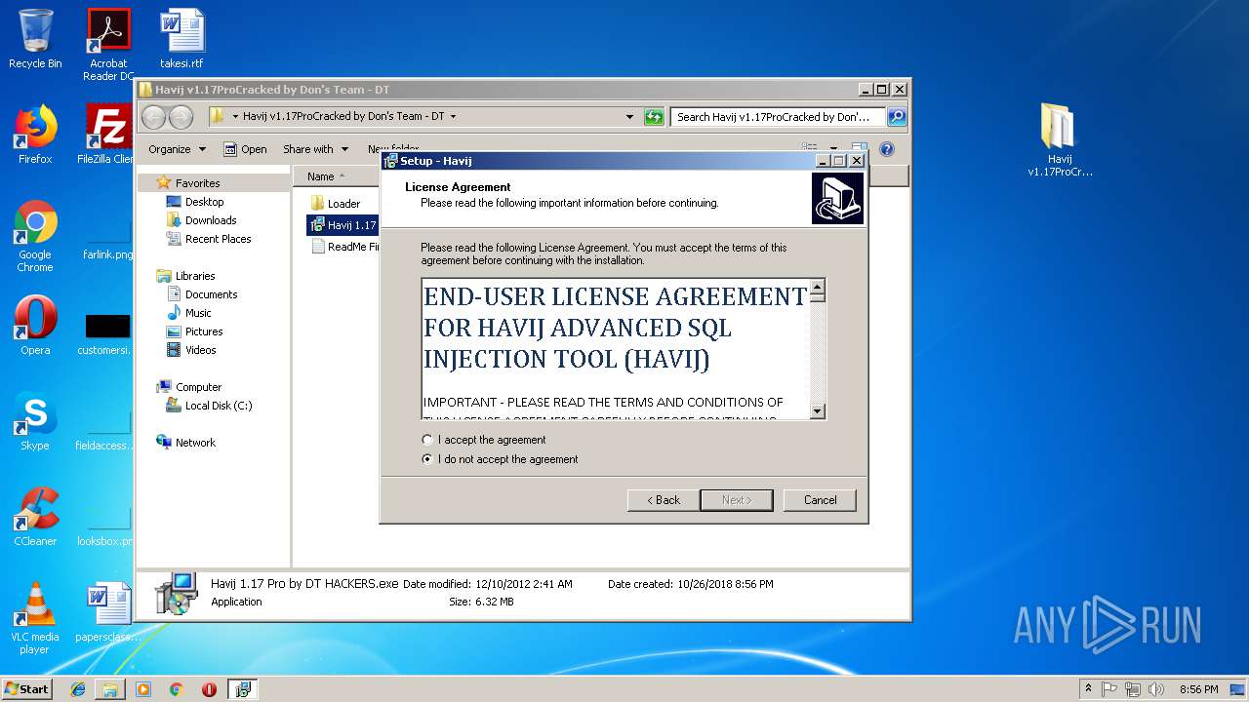Click the Explorer forward navigation arrow

(x=181, y=117)
